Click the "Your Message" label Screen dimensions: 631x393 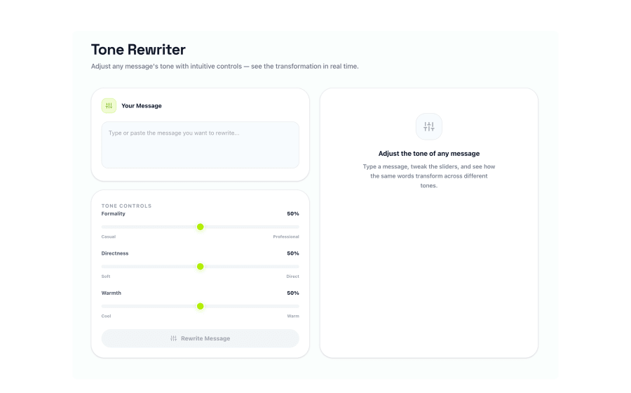coord(141,106)
